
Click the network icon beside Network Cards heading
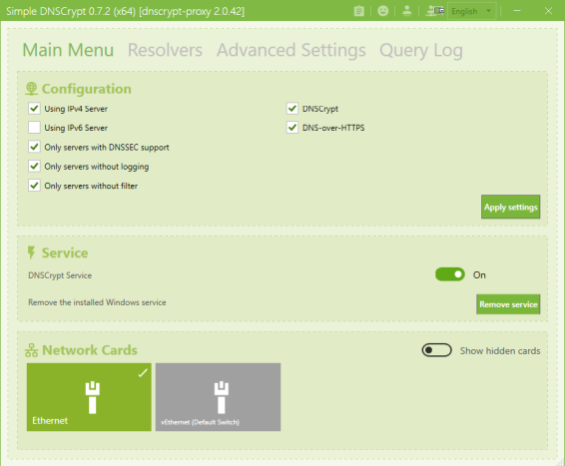click(x=31, y=350)
